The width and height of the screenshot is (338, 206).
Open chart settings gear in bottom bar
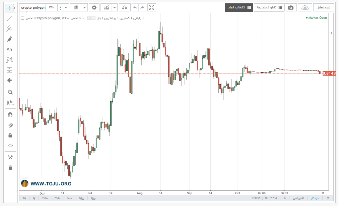click(x=328, y=198)
